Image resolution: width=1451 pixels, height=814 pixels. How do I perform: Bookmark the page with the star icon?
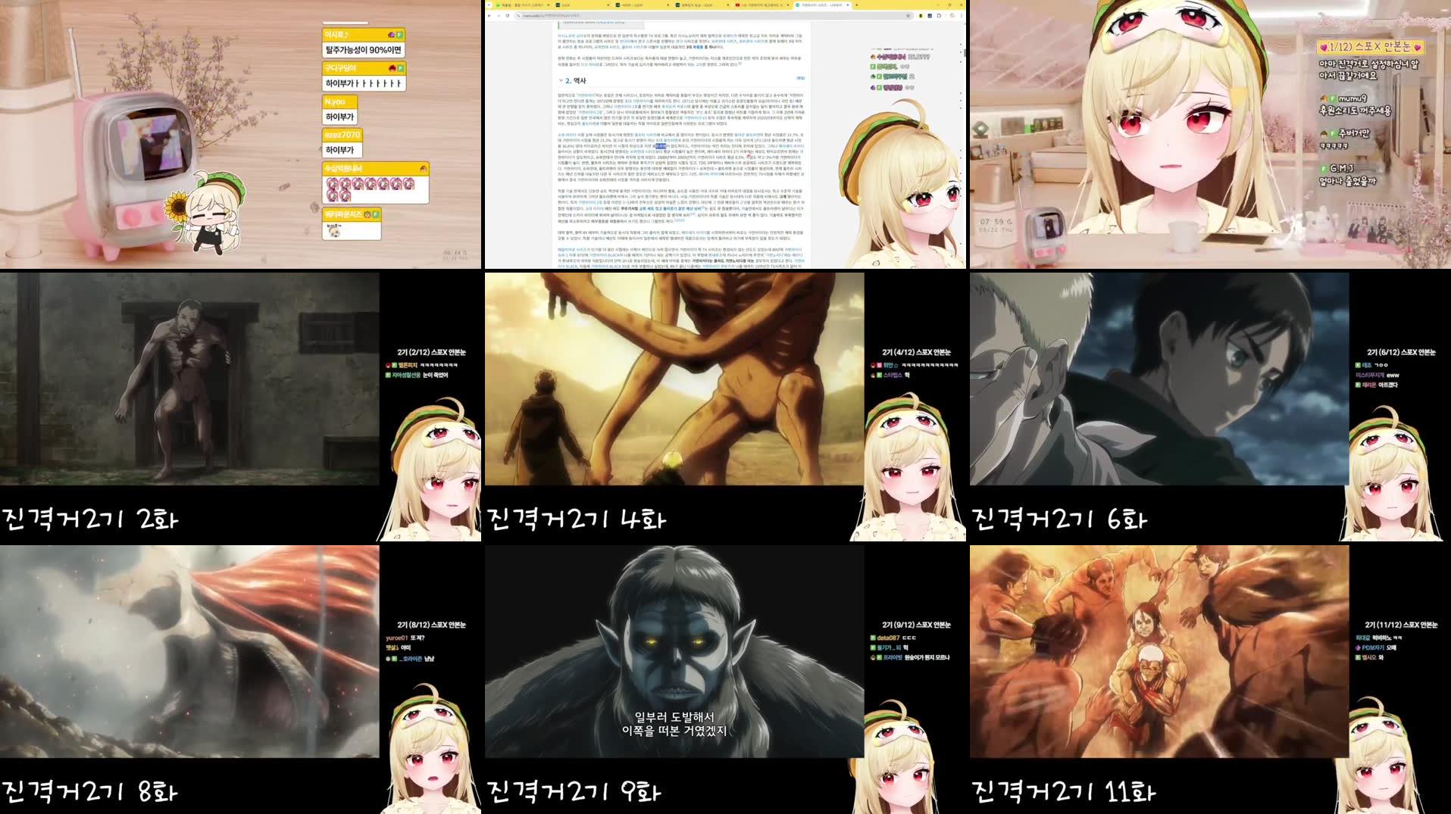908,16
